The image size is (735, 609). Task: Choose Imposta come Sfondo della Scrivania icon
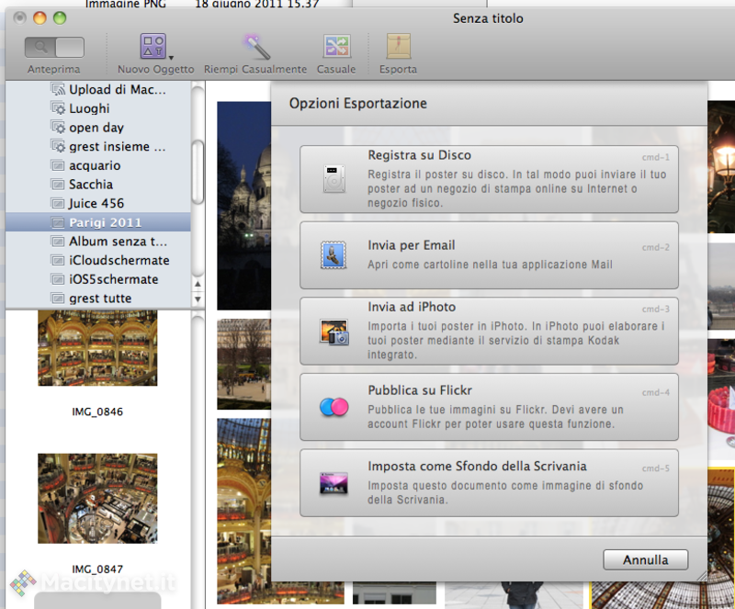point(334,482)
